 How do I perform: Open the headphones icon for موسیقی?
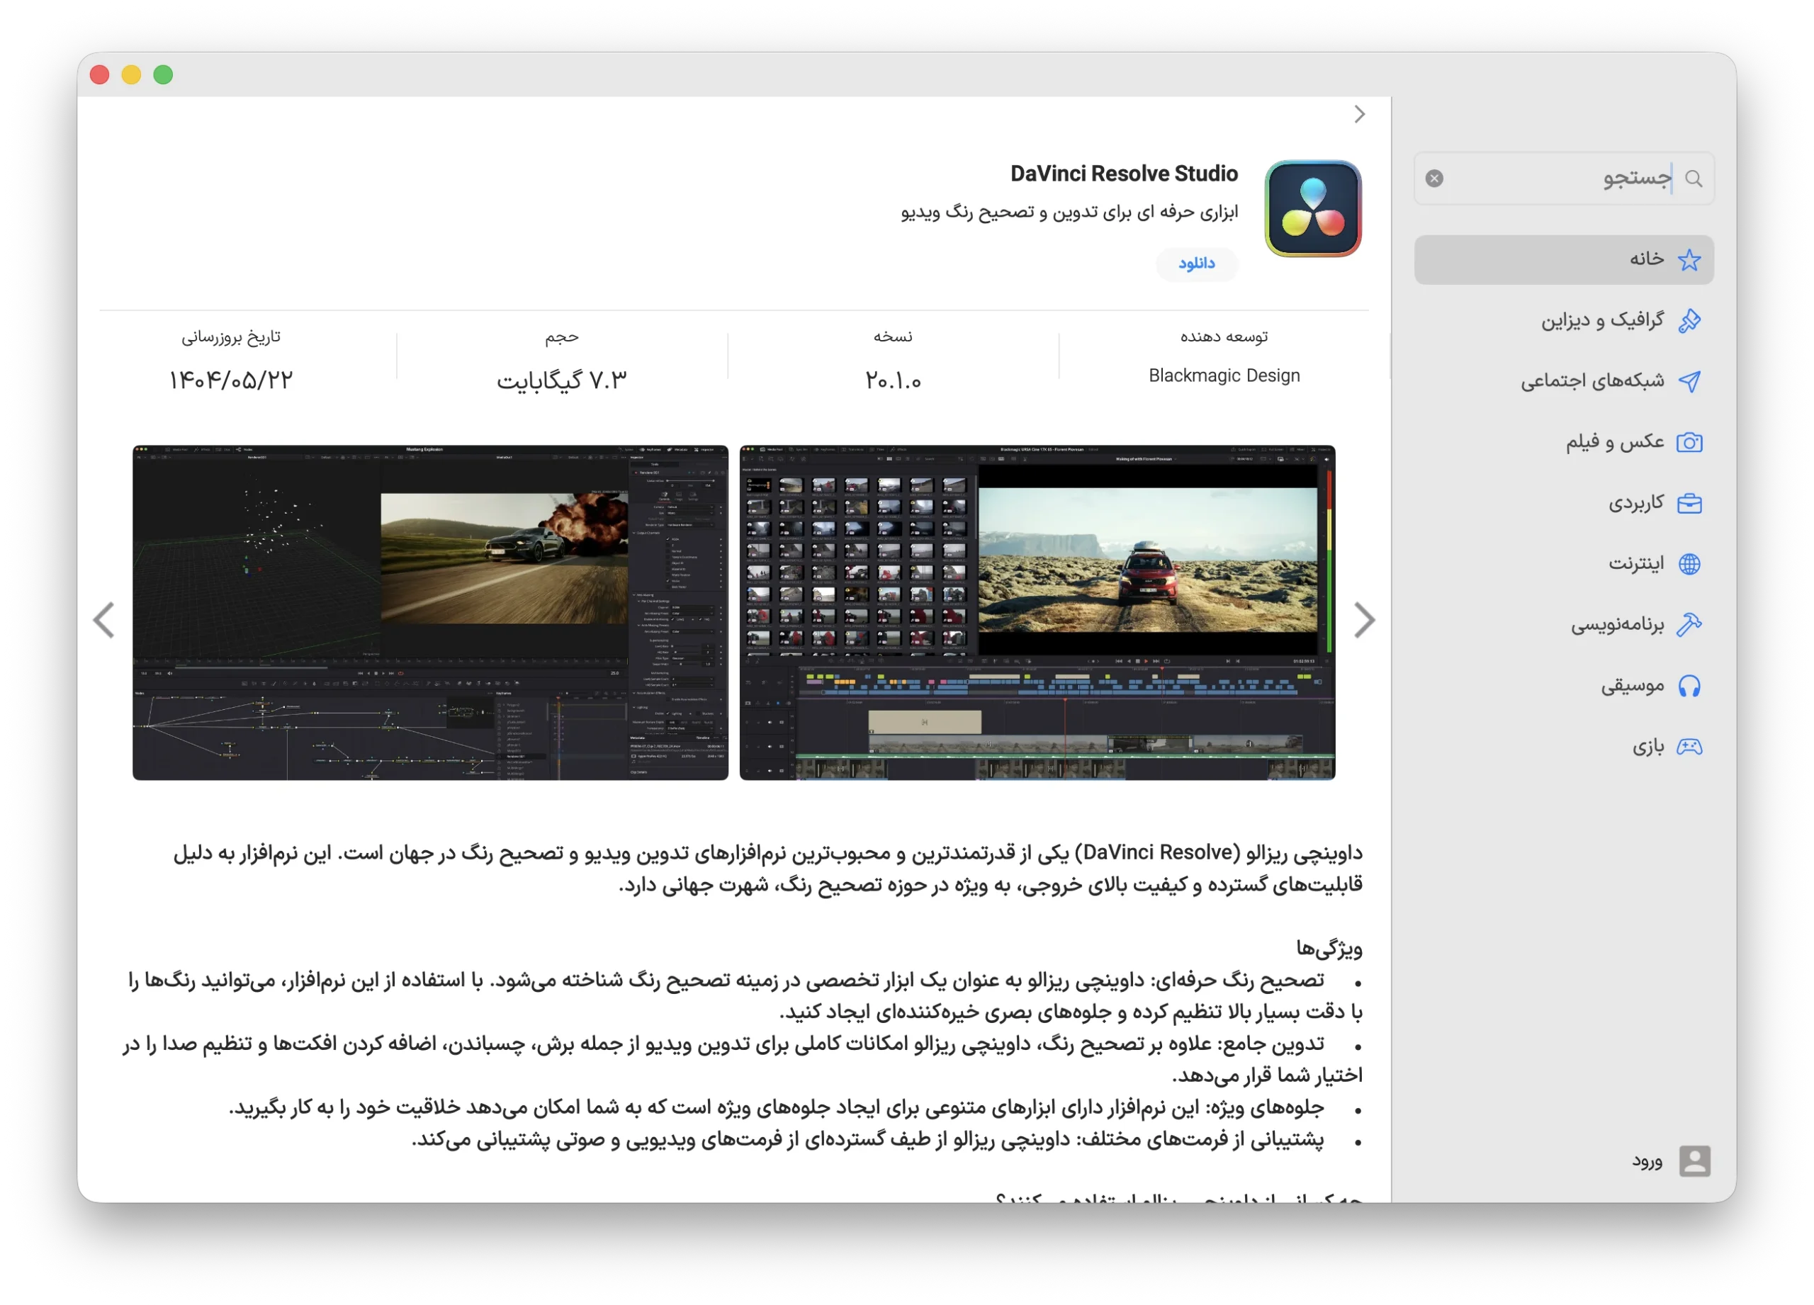click(1691, 685)
